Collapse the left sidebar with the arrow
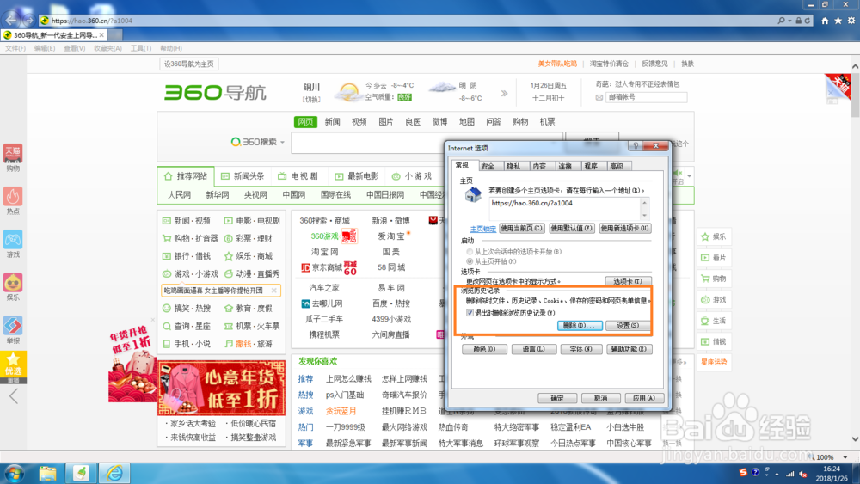The width and height of the screenshot is (860, 484). point(14,395)
